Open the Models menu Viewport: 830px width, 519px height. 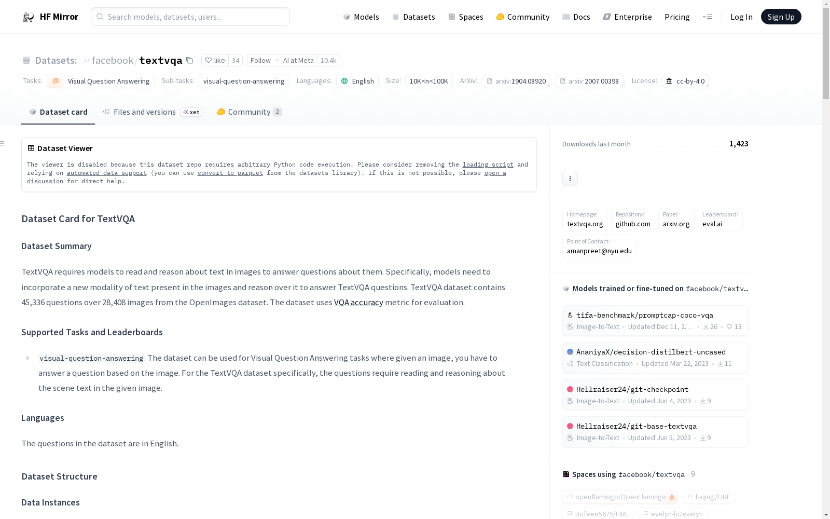361,17
